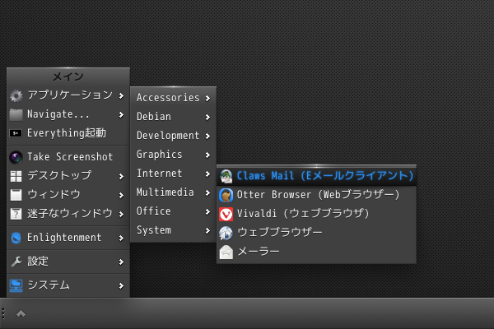Open the System menu entry
Viewport: 494px width, 329px height.
point(173,230)
